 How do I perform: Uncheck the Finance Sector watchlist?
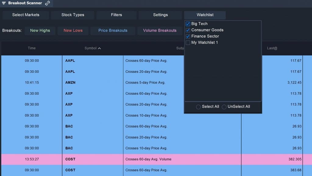188,36
